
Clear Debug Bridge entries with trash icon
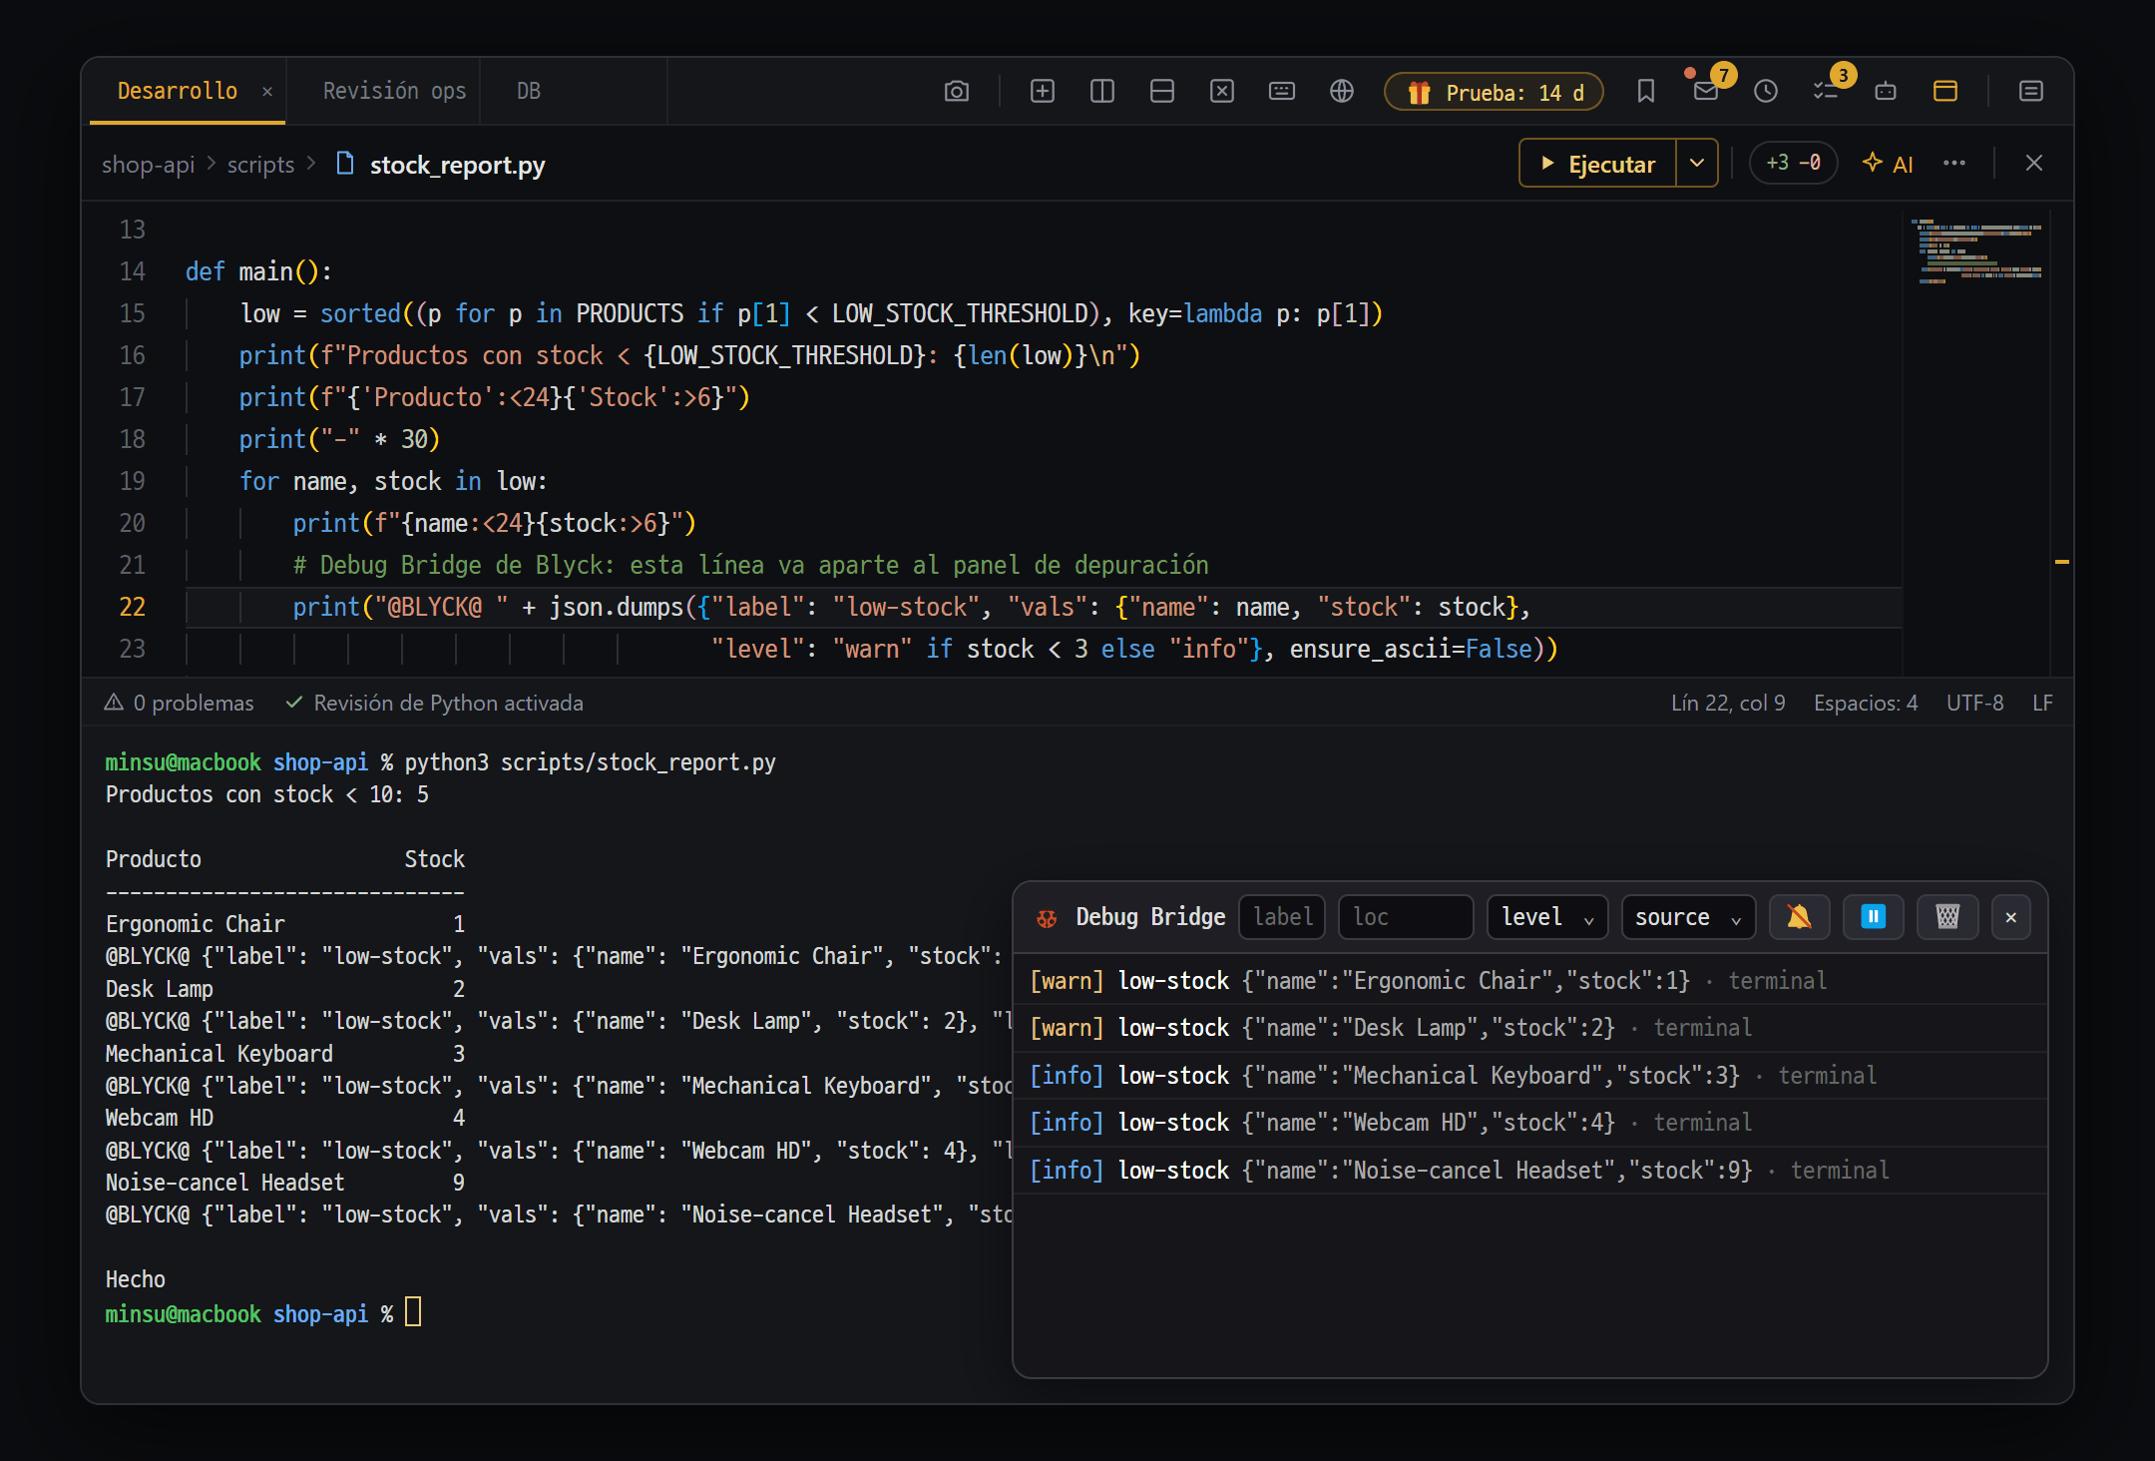pos(1947,917)
